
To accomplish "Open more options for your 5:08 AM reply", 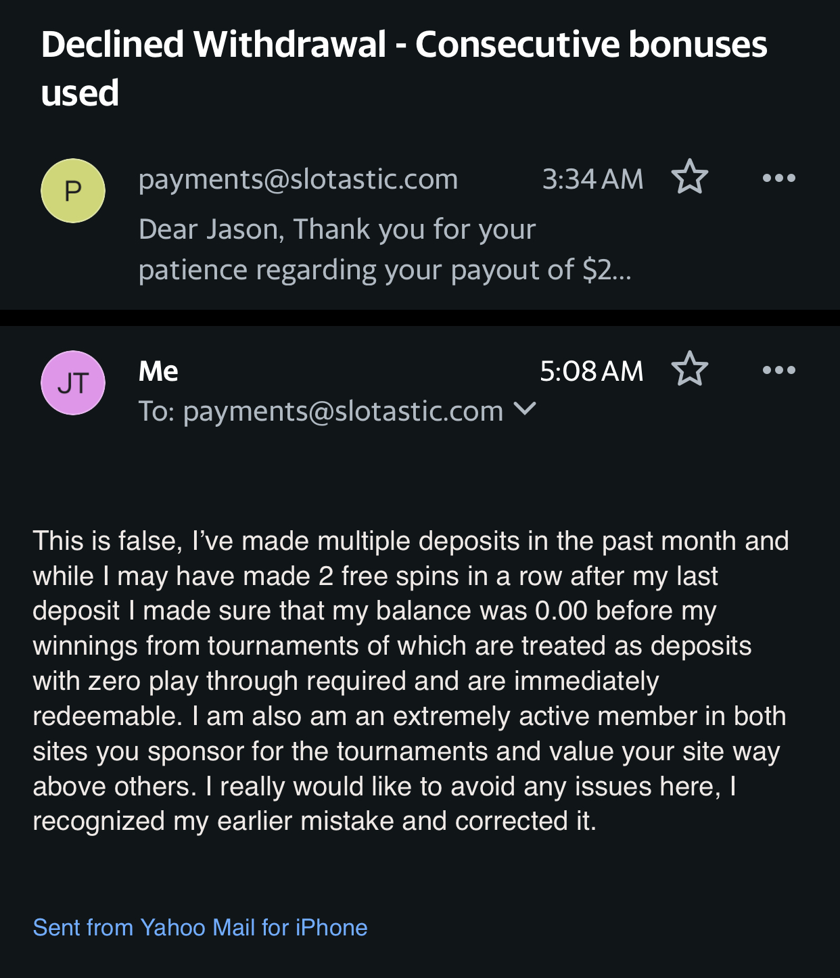I will [778, 370].
